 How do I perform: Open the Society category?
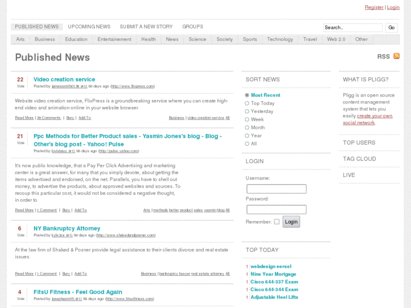224,40
